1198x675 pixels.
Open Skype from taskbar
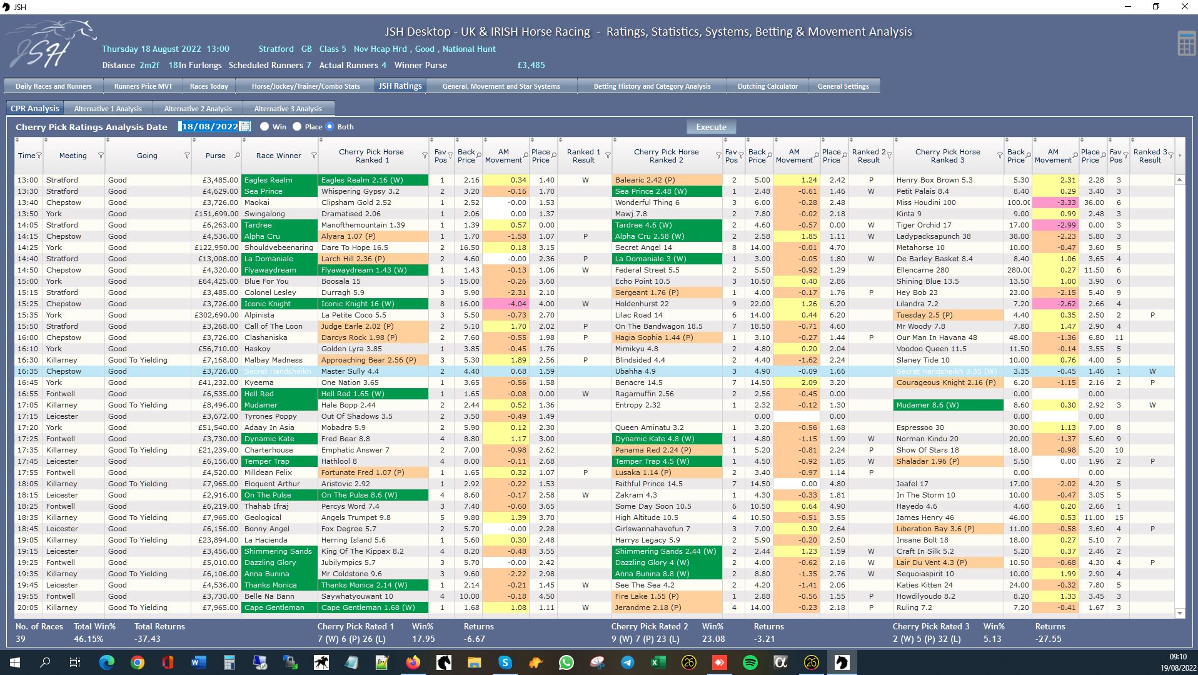point(505,662)
